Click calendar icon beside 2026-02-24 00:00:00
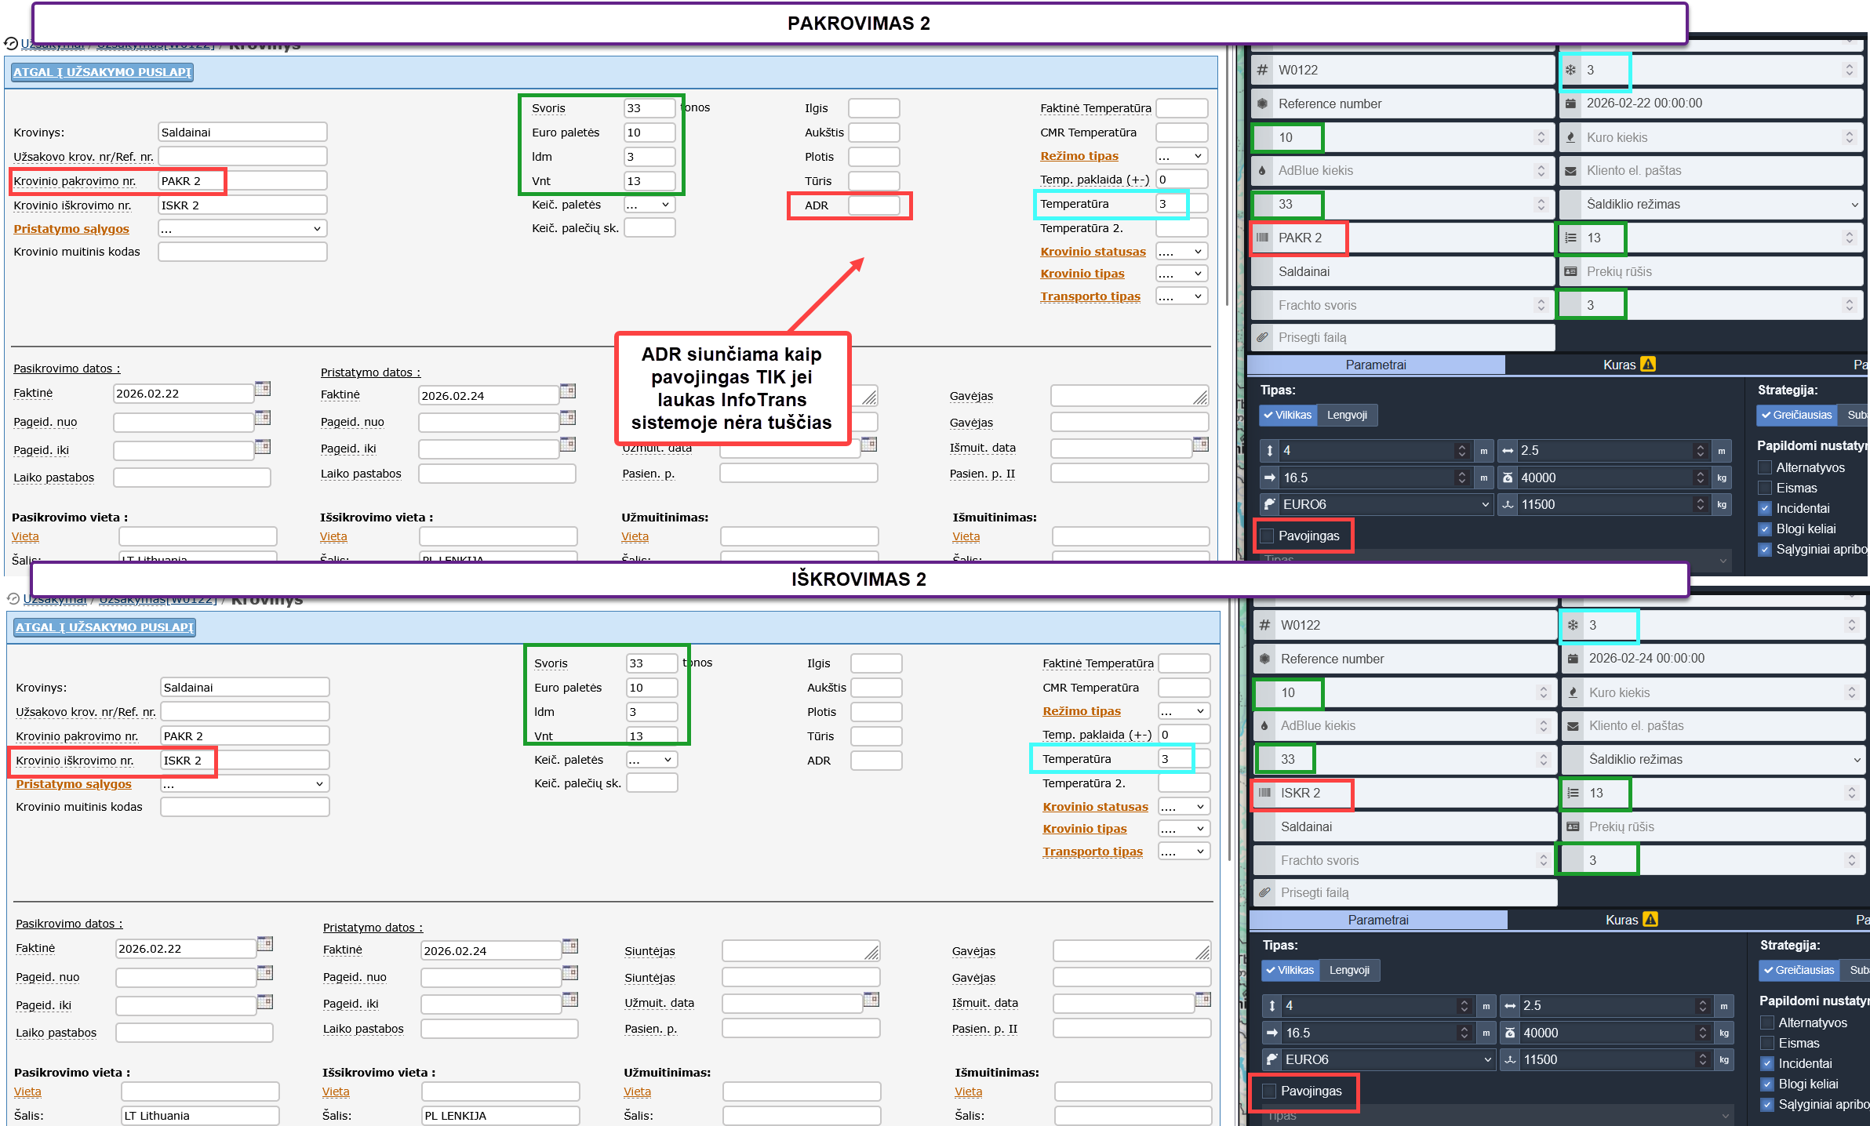1870x1126 pixels. coord(1573,659)
